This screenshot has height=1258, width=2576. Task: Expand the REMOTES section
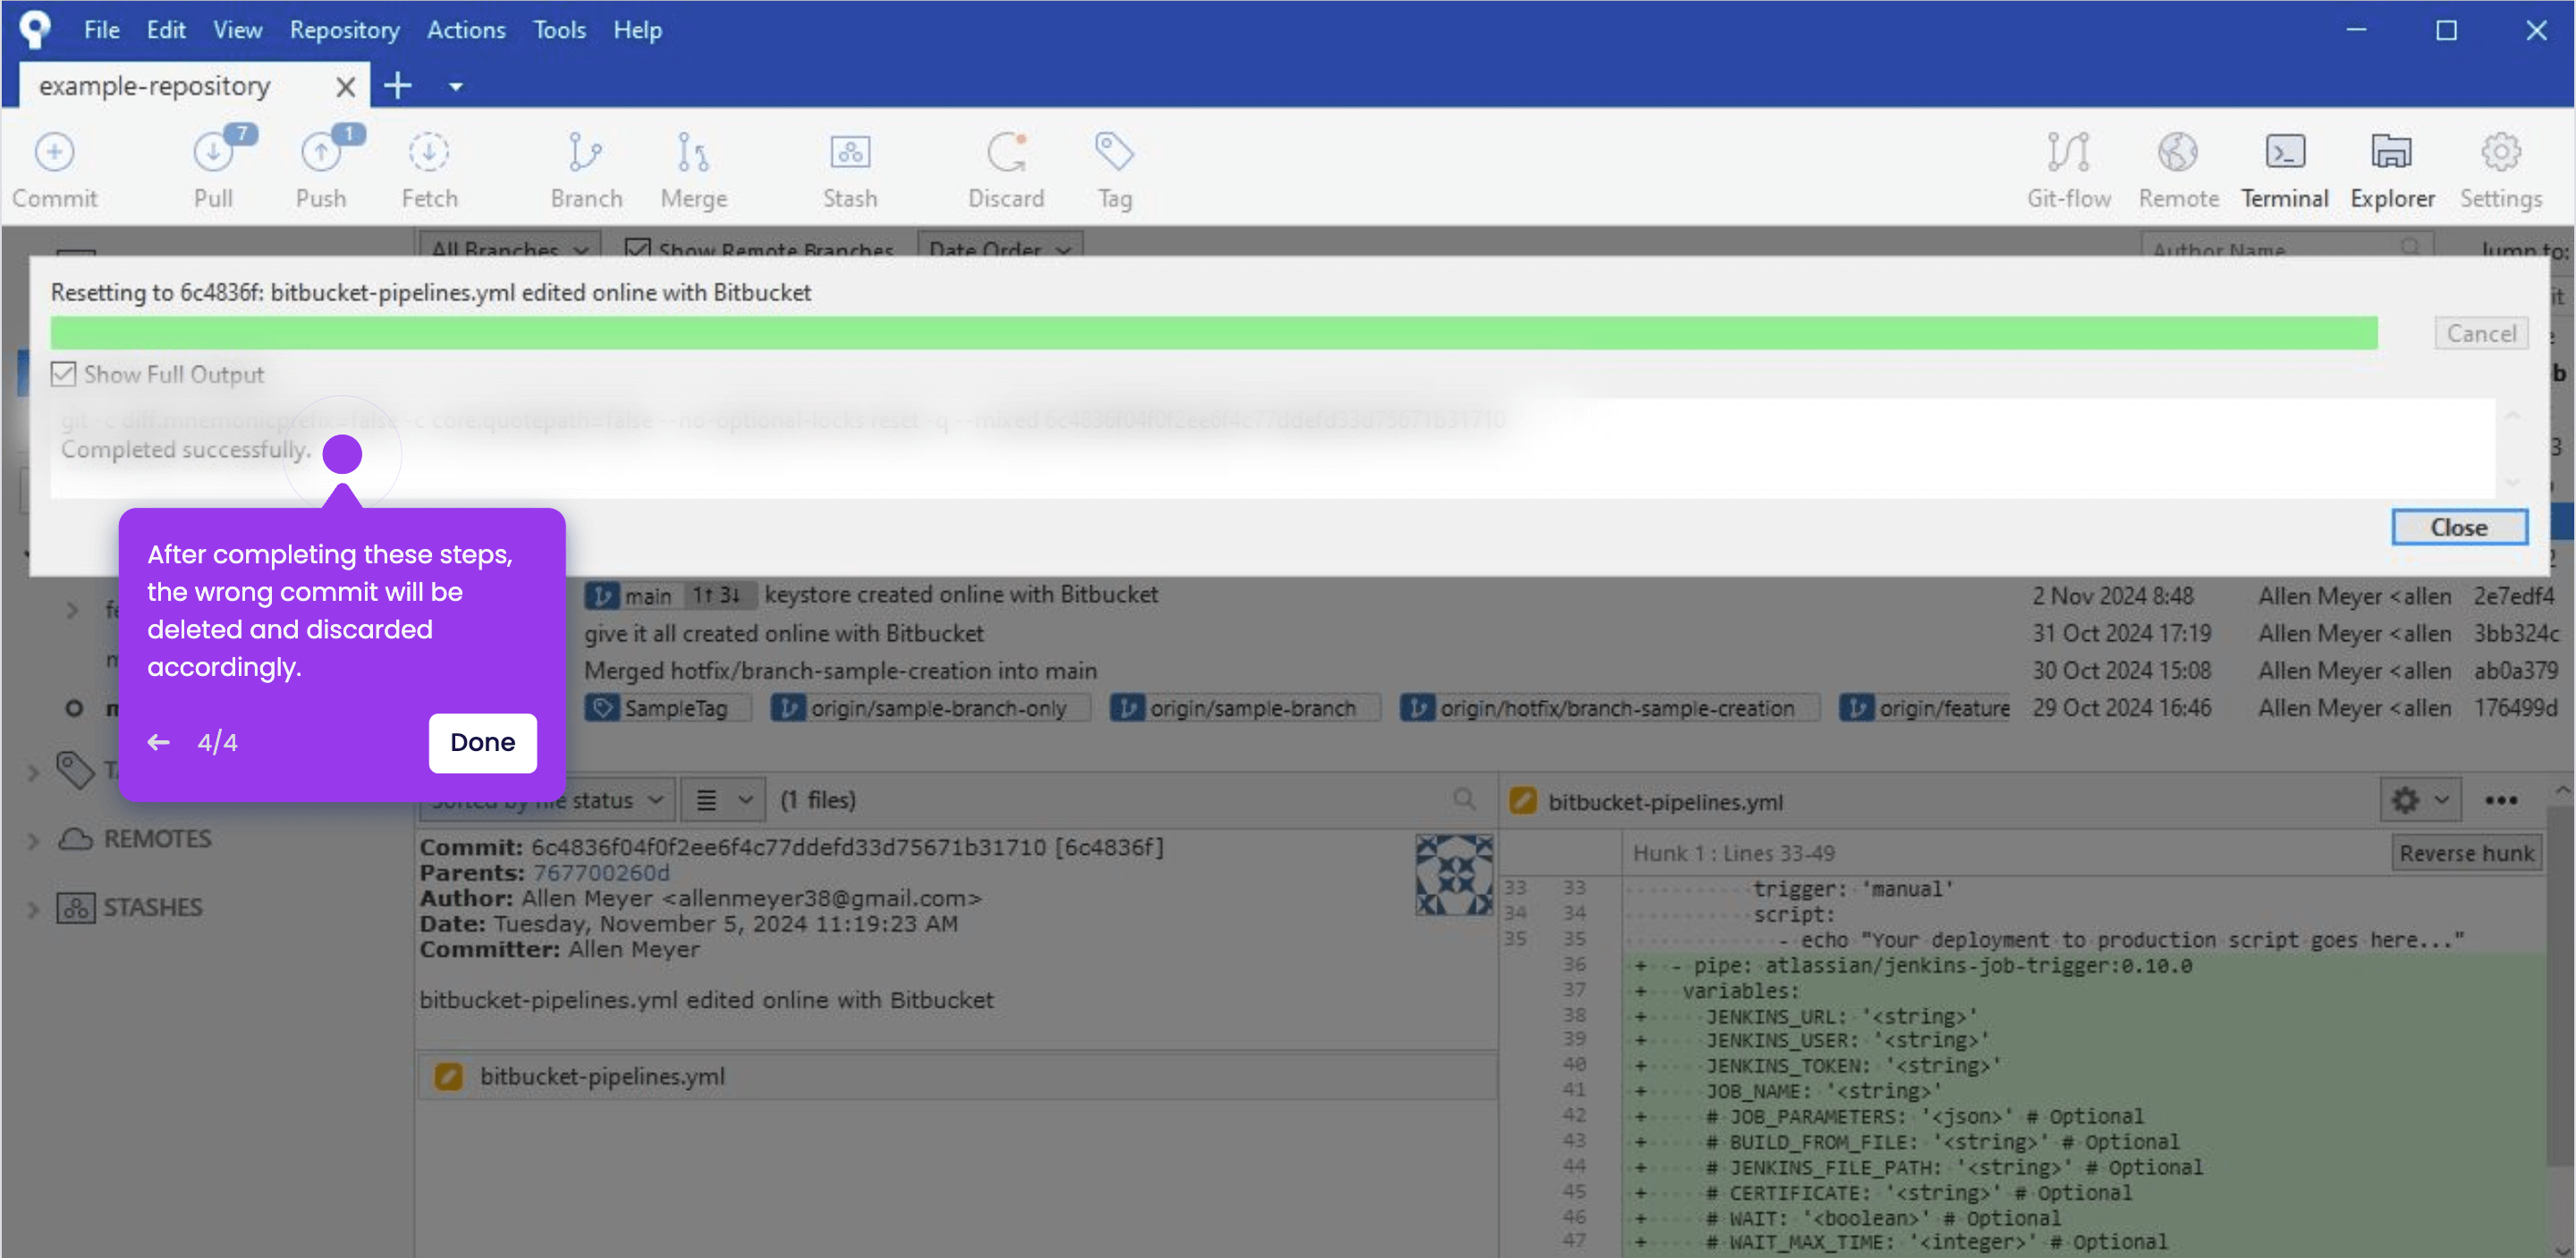click(x=33, y=841)
